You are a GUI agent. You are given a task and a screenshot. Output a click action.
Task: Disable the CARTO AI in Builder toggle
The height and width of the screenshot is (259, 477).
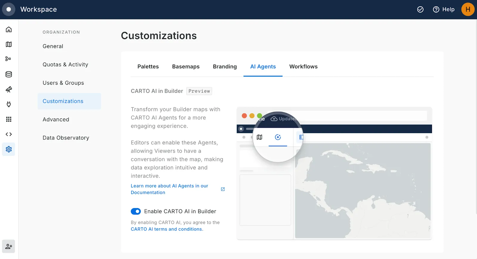click(136, 211)
